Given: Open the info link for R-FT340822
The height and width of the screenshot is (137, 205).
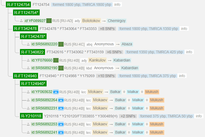Looking at the screenshot, I should [189, 52].
